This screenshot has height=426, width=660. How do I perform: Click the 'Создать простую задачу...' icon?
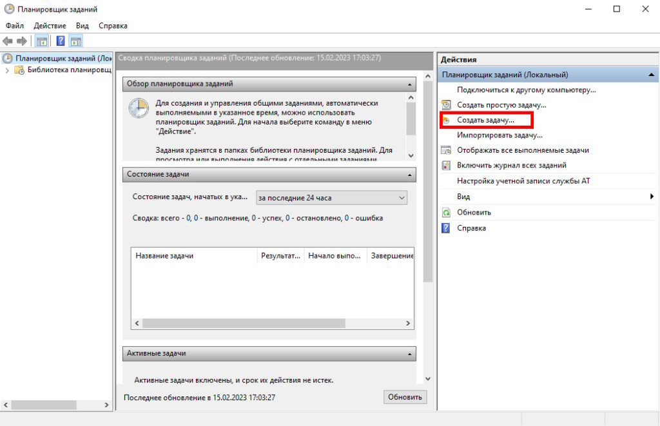(x=445, y=104)
